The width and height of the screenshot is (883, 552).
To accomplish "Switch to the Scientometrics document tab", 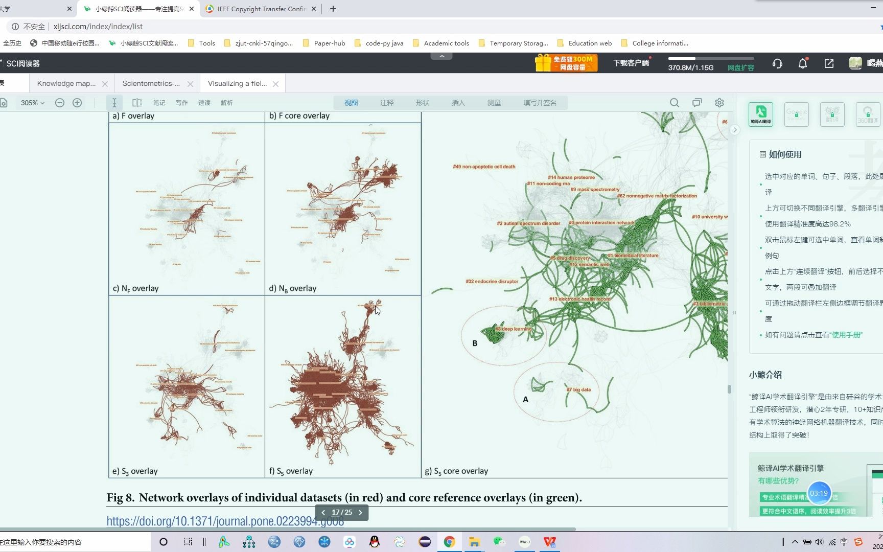I will (151, 83).
